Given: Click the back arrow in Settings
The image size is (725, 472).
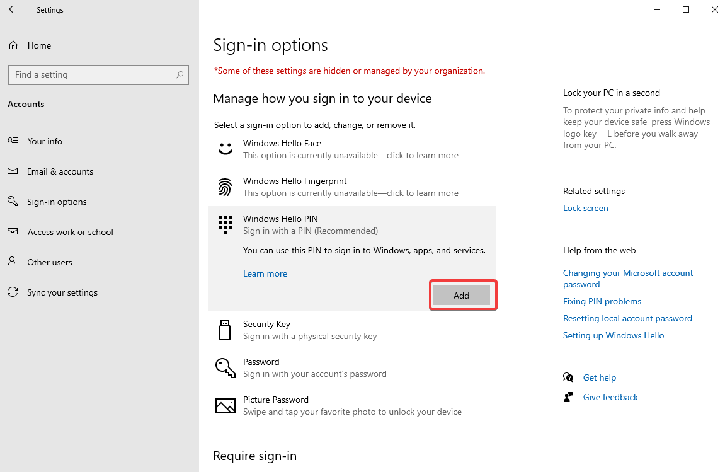Looking at the screenshot, I should 13,9.
